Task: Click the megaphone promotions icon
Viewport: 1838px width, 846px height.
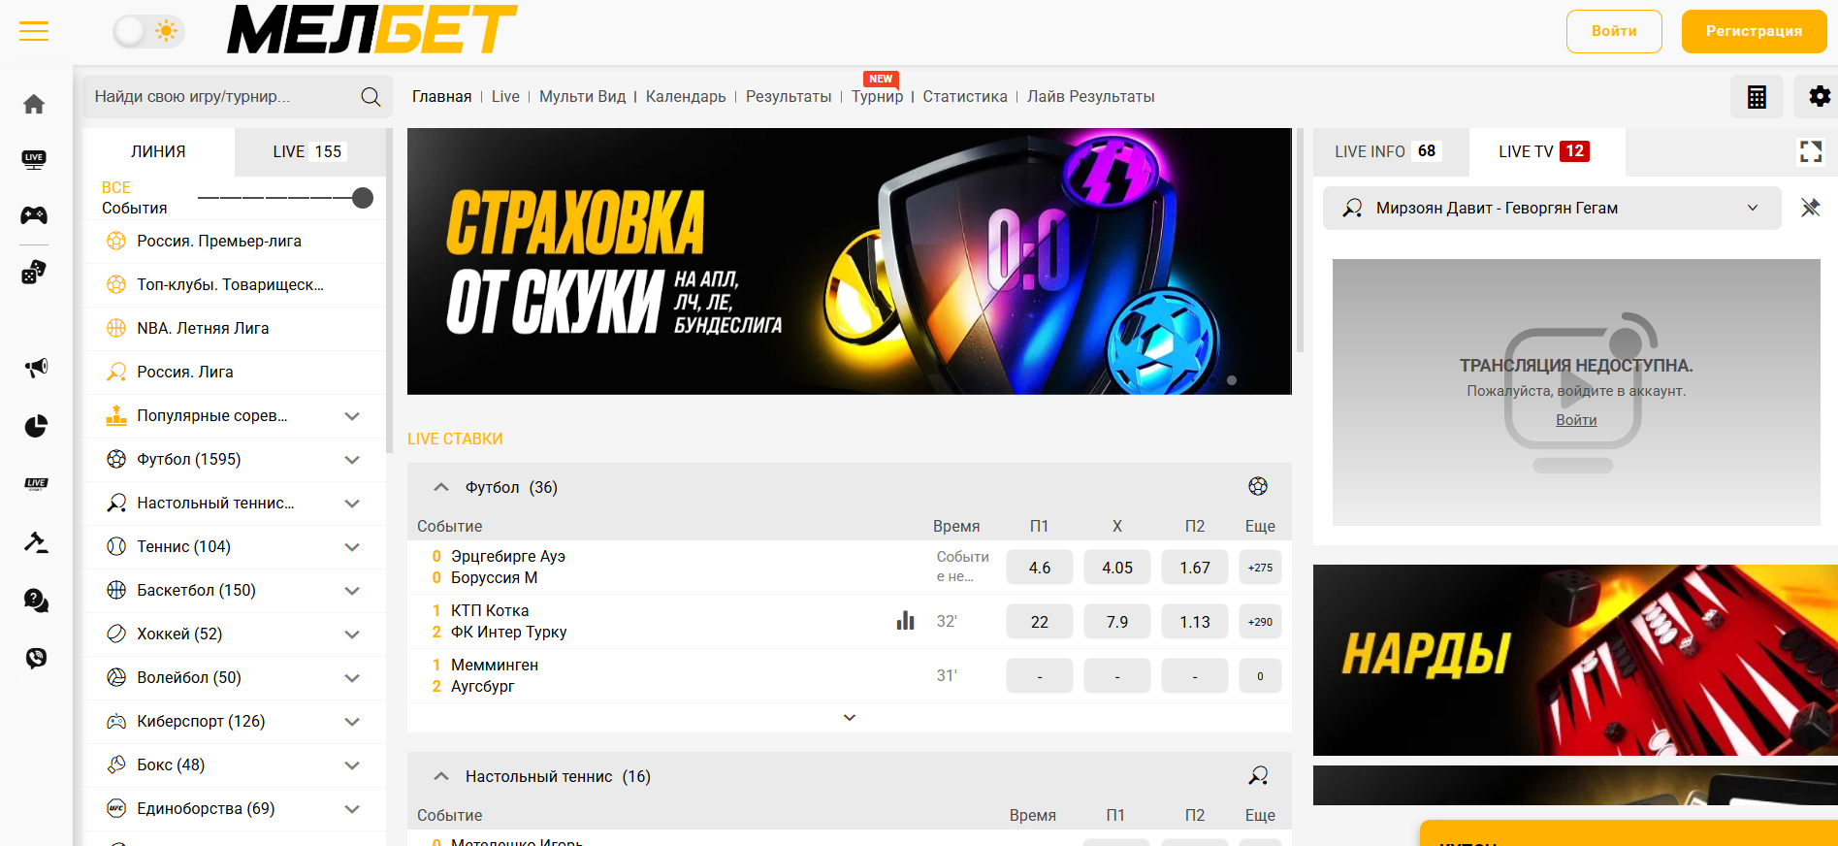Action: [36, 368]
